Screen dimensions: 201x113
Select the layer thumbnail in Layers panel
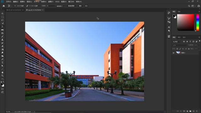pyautogui.click(x=178, y=53)
